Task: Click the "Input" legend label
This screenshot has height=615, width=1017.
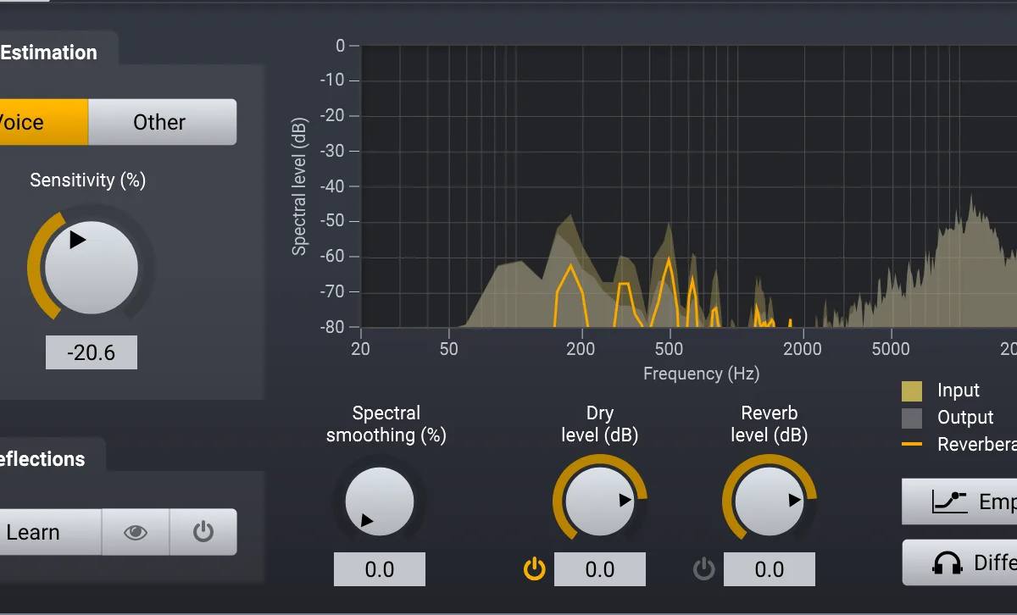Action: [x=959, y=391]
